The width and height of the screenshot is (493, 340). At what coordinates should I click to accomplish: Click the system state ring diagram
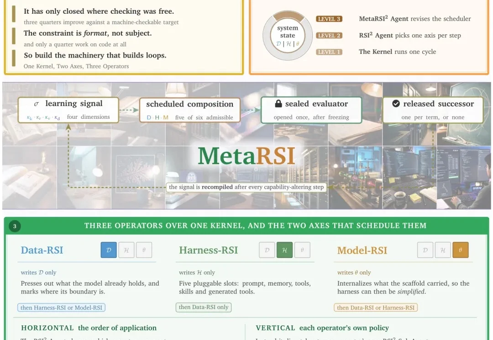288,35
